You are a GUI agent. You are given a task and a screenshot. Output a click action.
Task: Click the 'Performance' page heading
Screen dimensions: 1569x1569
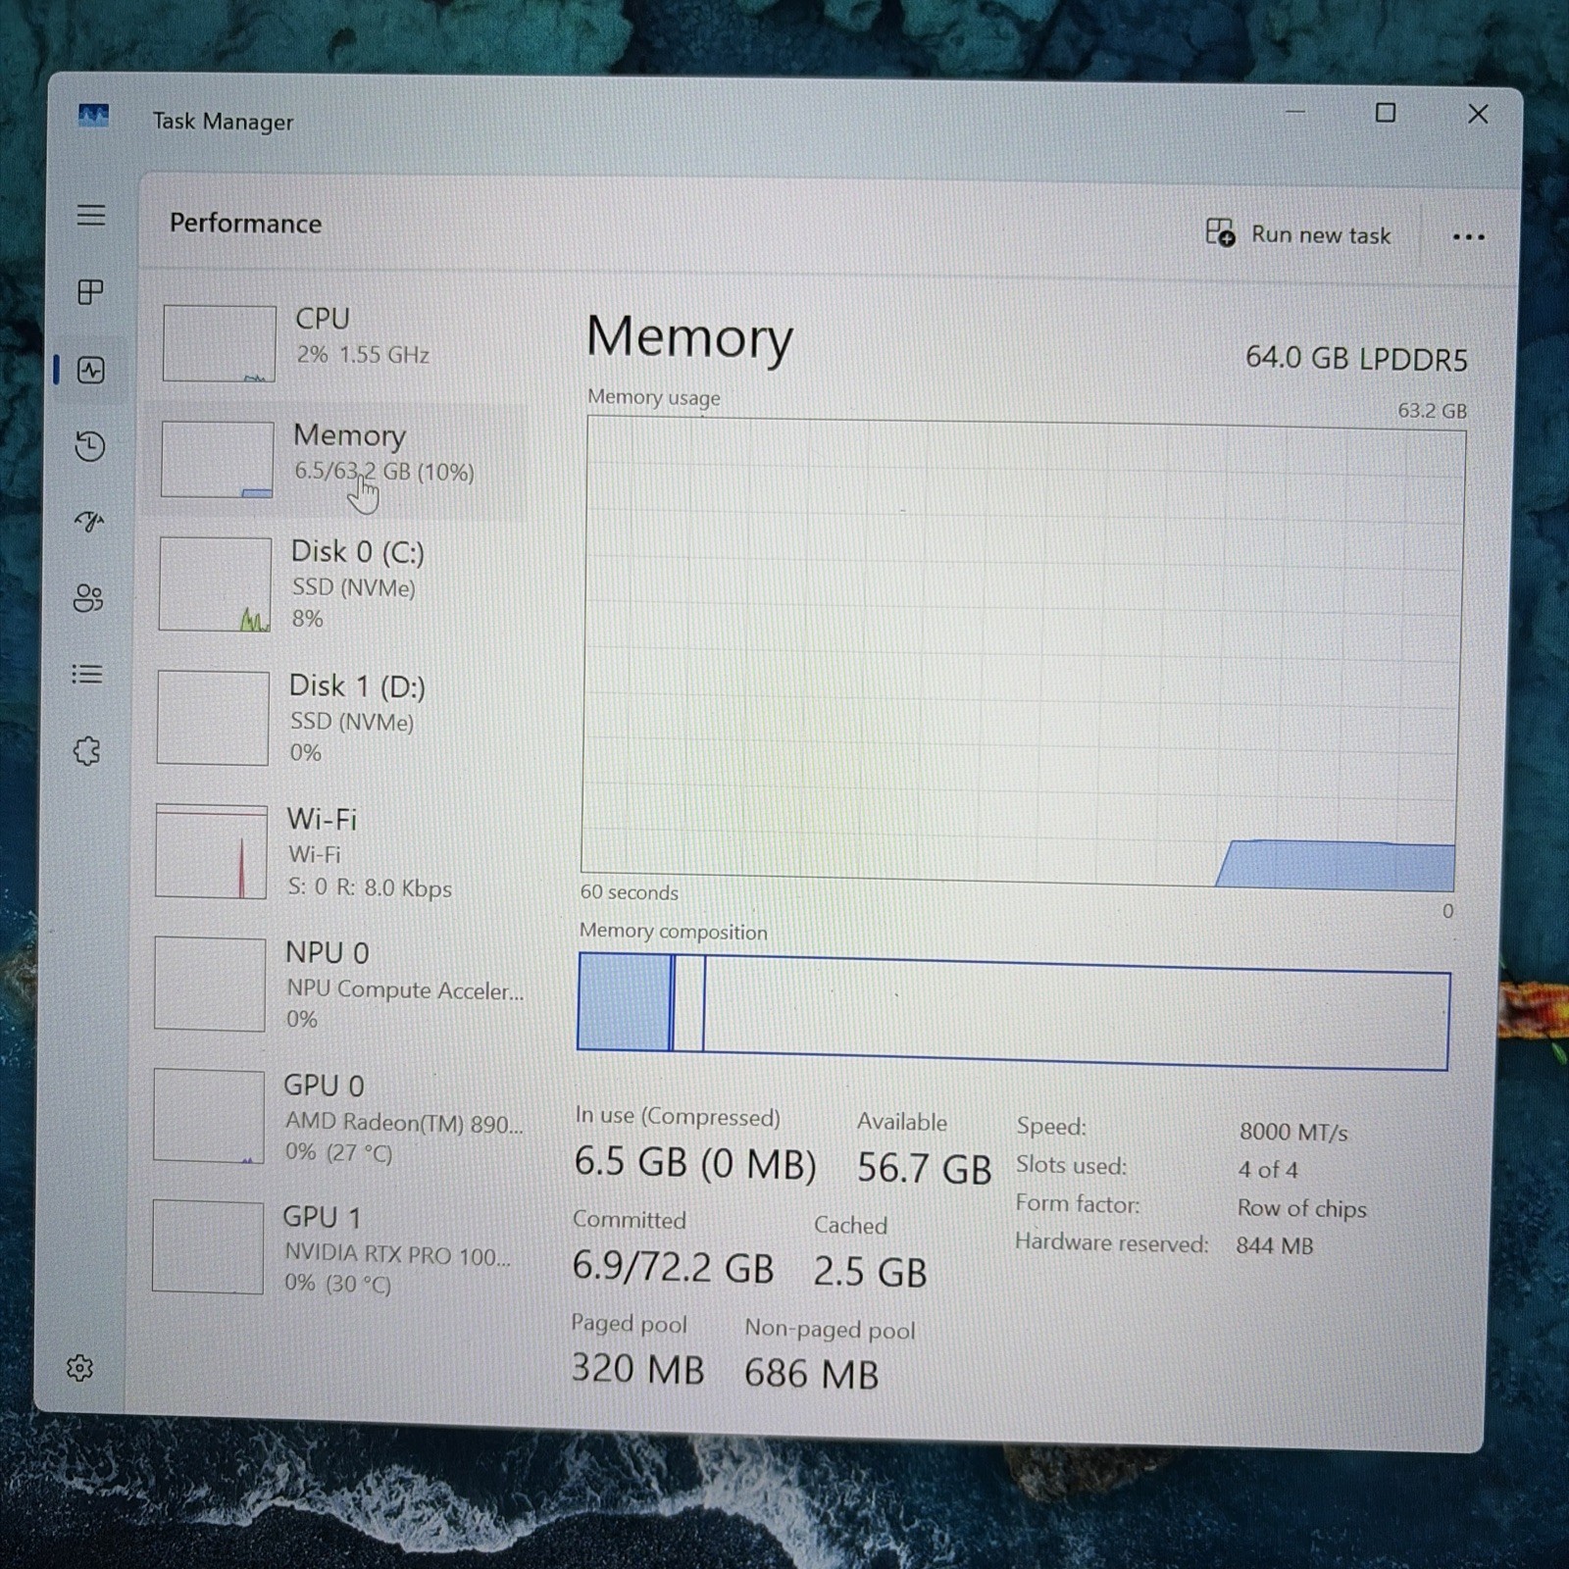[x=245, y=224]
